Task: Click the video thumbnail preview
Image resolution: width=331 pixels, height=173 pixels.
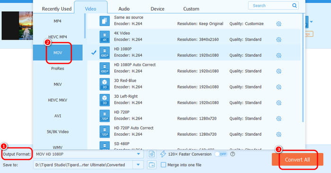Action: pyautogui.click(x=17, y=26)
